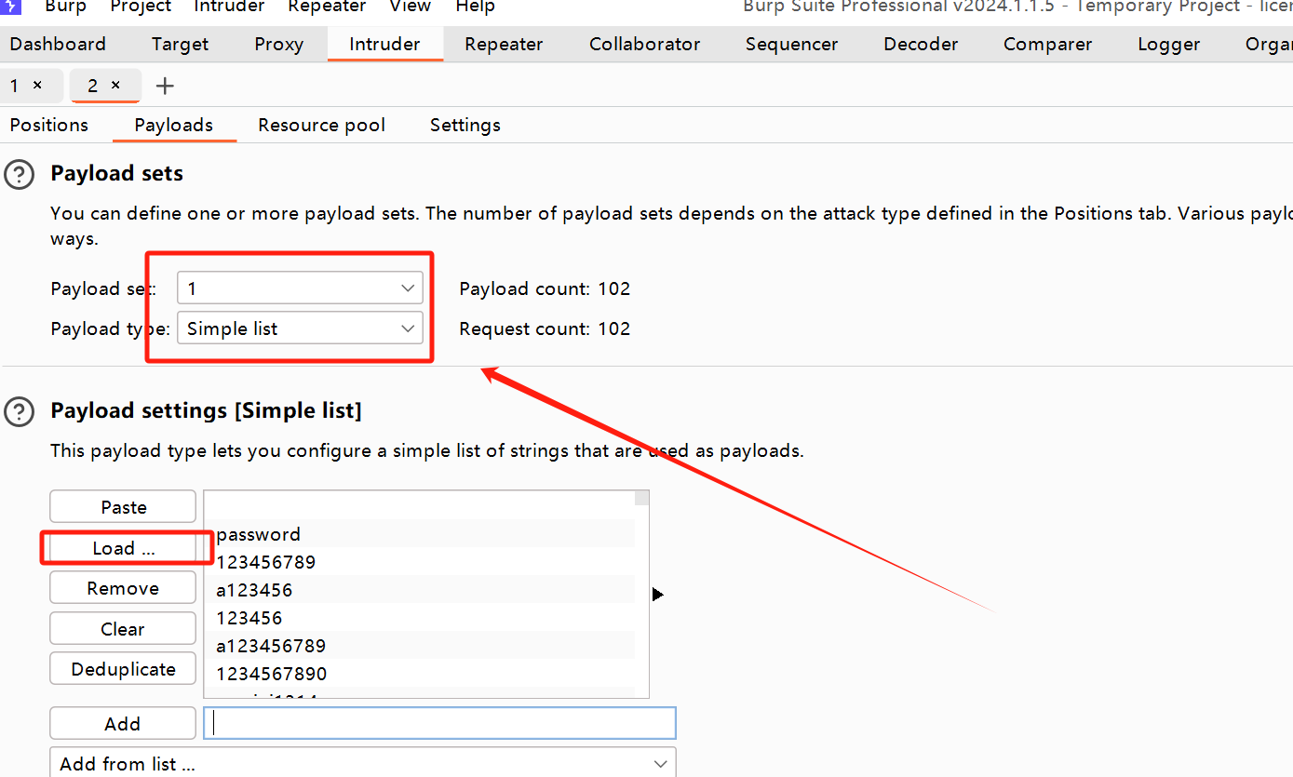The image size is (1293, 777).
Task: Select the Intruder main tab
Action: click(384, 44)
